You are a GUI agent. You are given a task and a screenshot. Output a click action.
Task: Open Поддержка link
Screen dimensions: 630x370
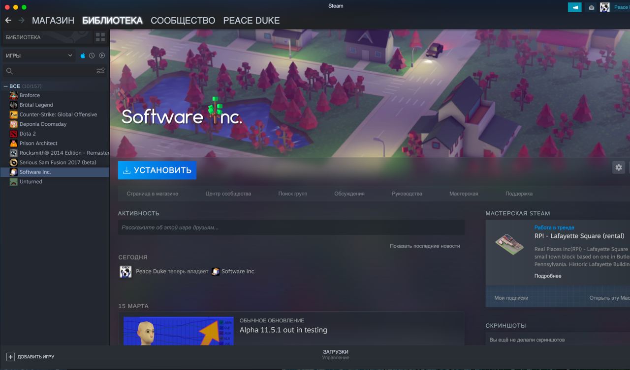point(519,194)
